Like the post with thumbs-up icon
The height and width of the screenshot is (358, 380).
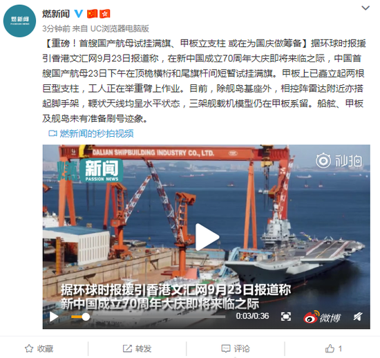(x=334, y=348)
